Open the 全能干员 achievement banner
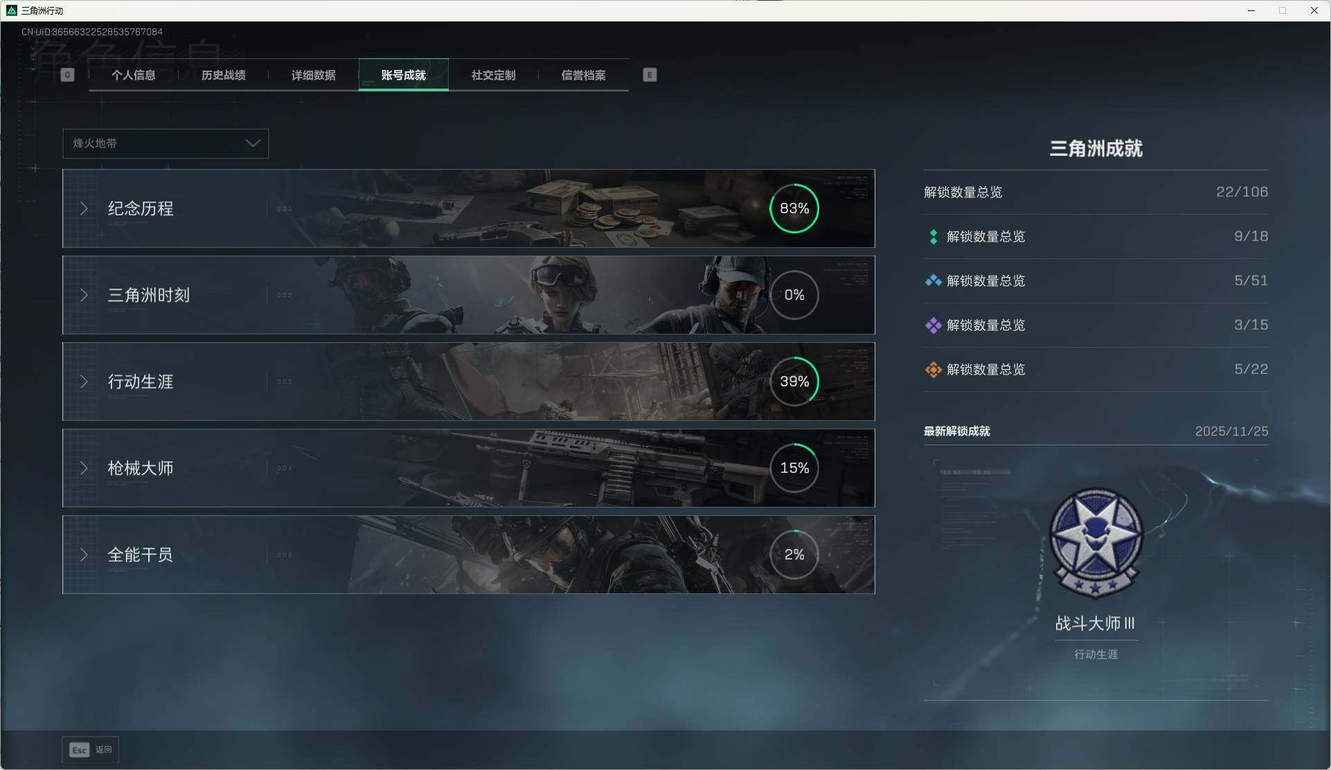This screenshot has width=1331, height=770. coord(468,555)
